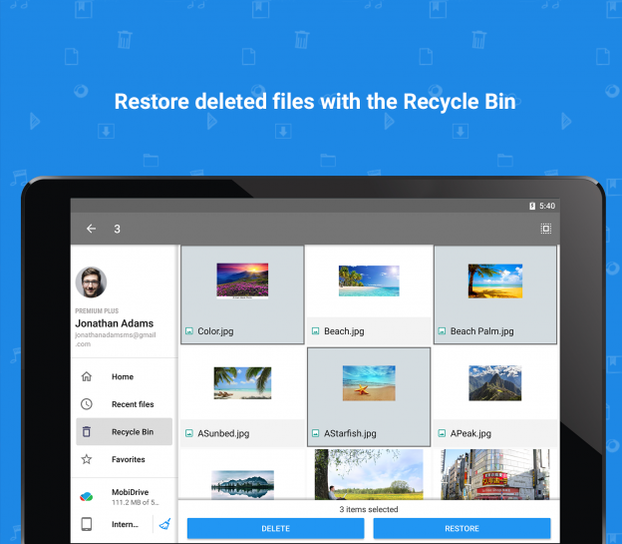Click the 5:40 clock in status bar
Screen dimensions: 622x544
pyautogui.click(x=547, y=206)
